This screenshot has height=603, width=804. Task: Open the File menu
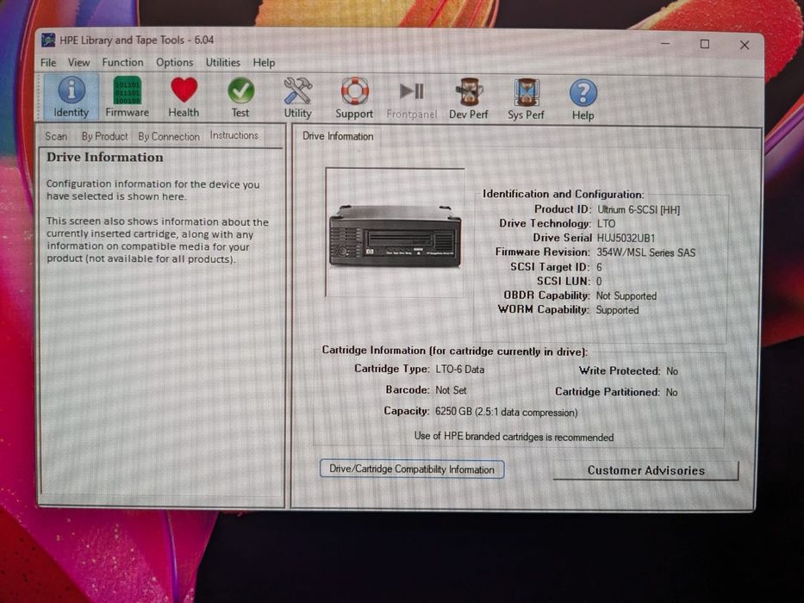[x=48, y=63]
